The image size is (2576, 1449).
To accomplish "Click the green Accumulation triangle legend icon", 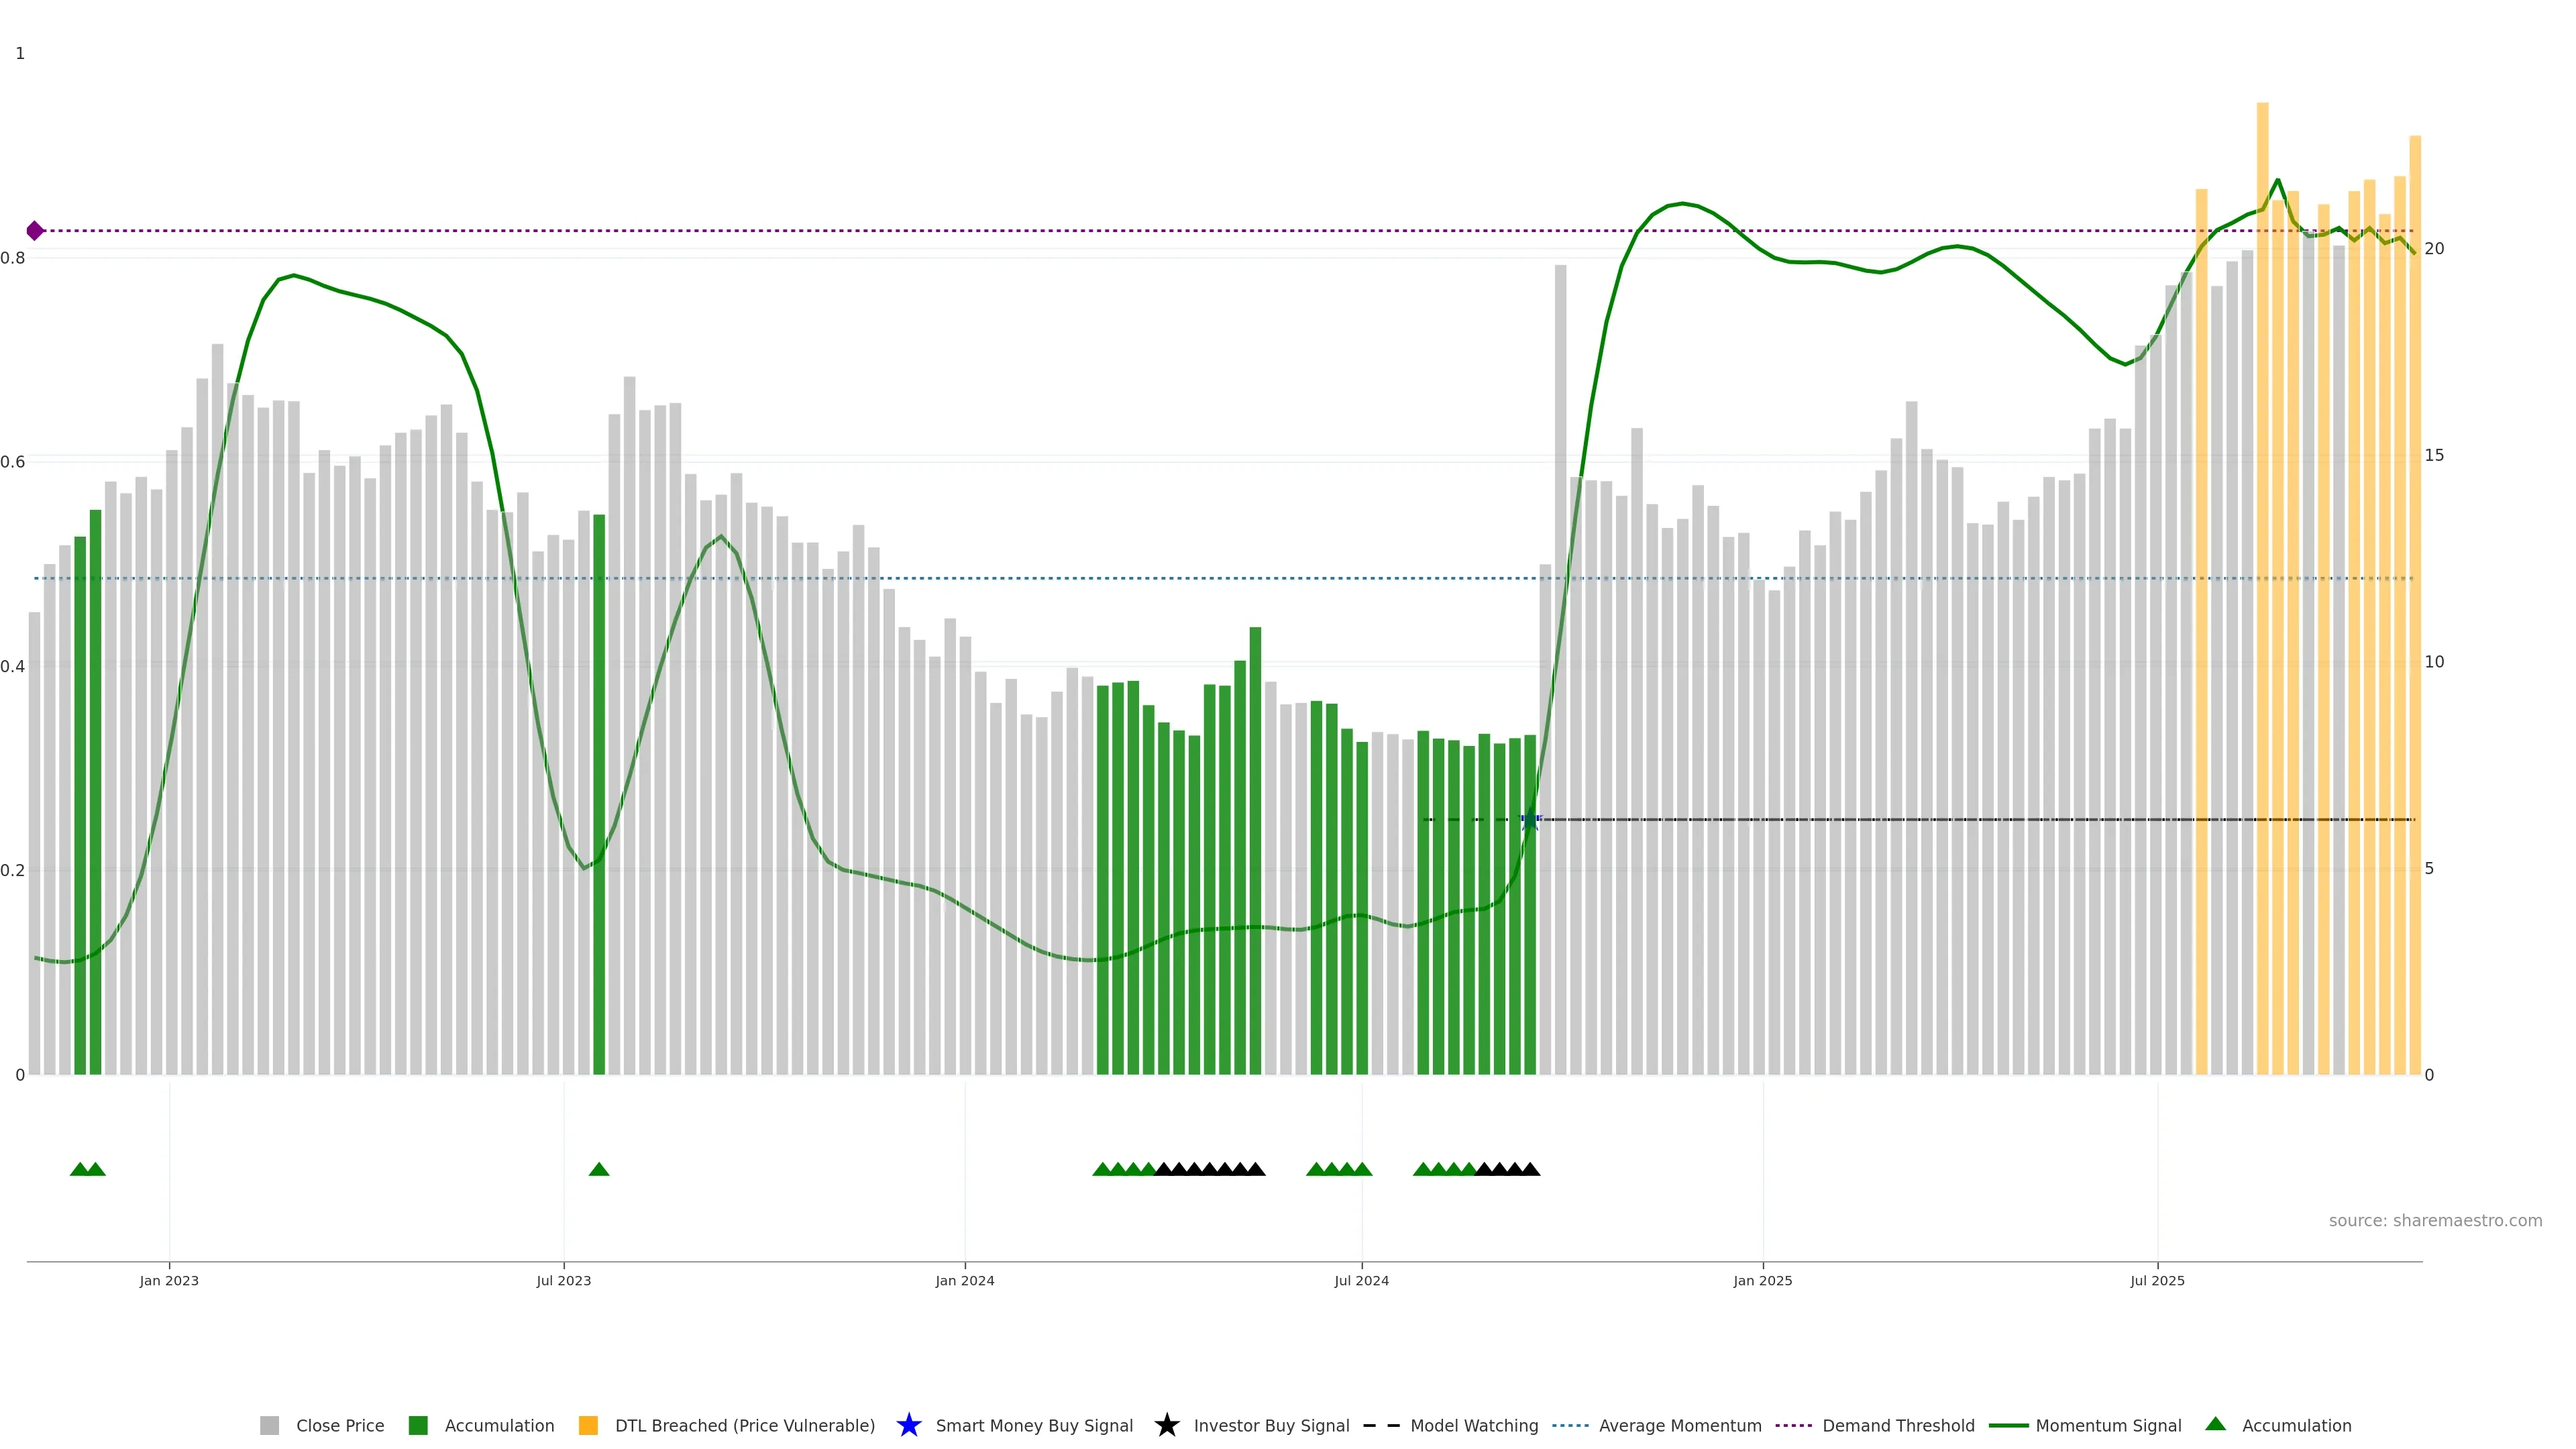I will click(2215, 1424).
